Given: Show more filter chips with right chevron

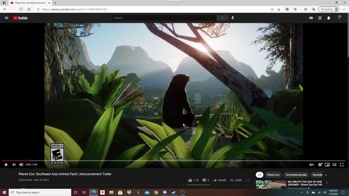Looking at the screenshot, I should pos(326,175).
